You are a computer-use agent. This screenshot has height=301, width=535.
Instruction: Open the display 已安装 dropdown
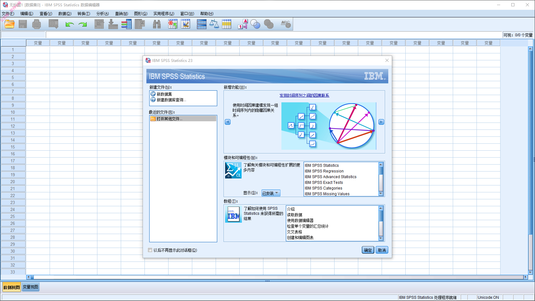click(271, 193)
